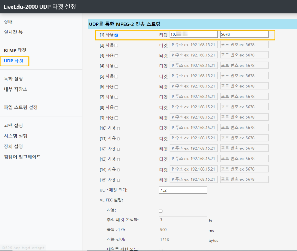Enable the [6] 사용 checkbox
The width and height of the screenshot is (297, 251).
tap(116, 87)
